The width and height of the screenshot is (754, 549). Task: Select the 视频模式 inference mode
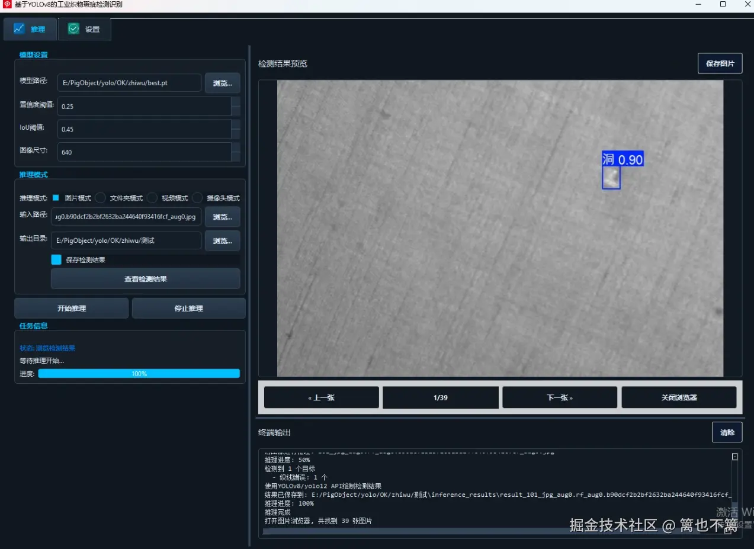tap(151, 198)
